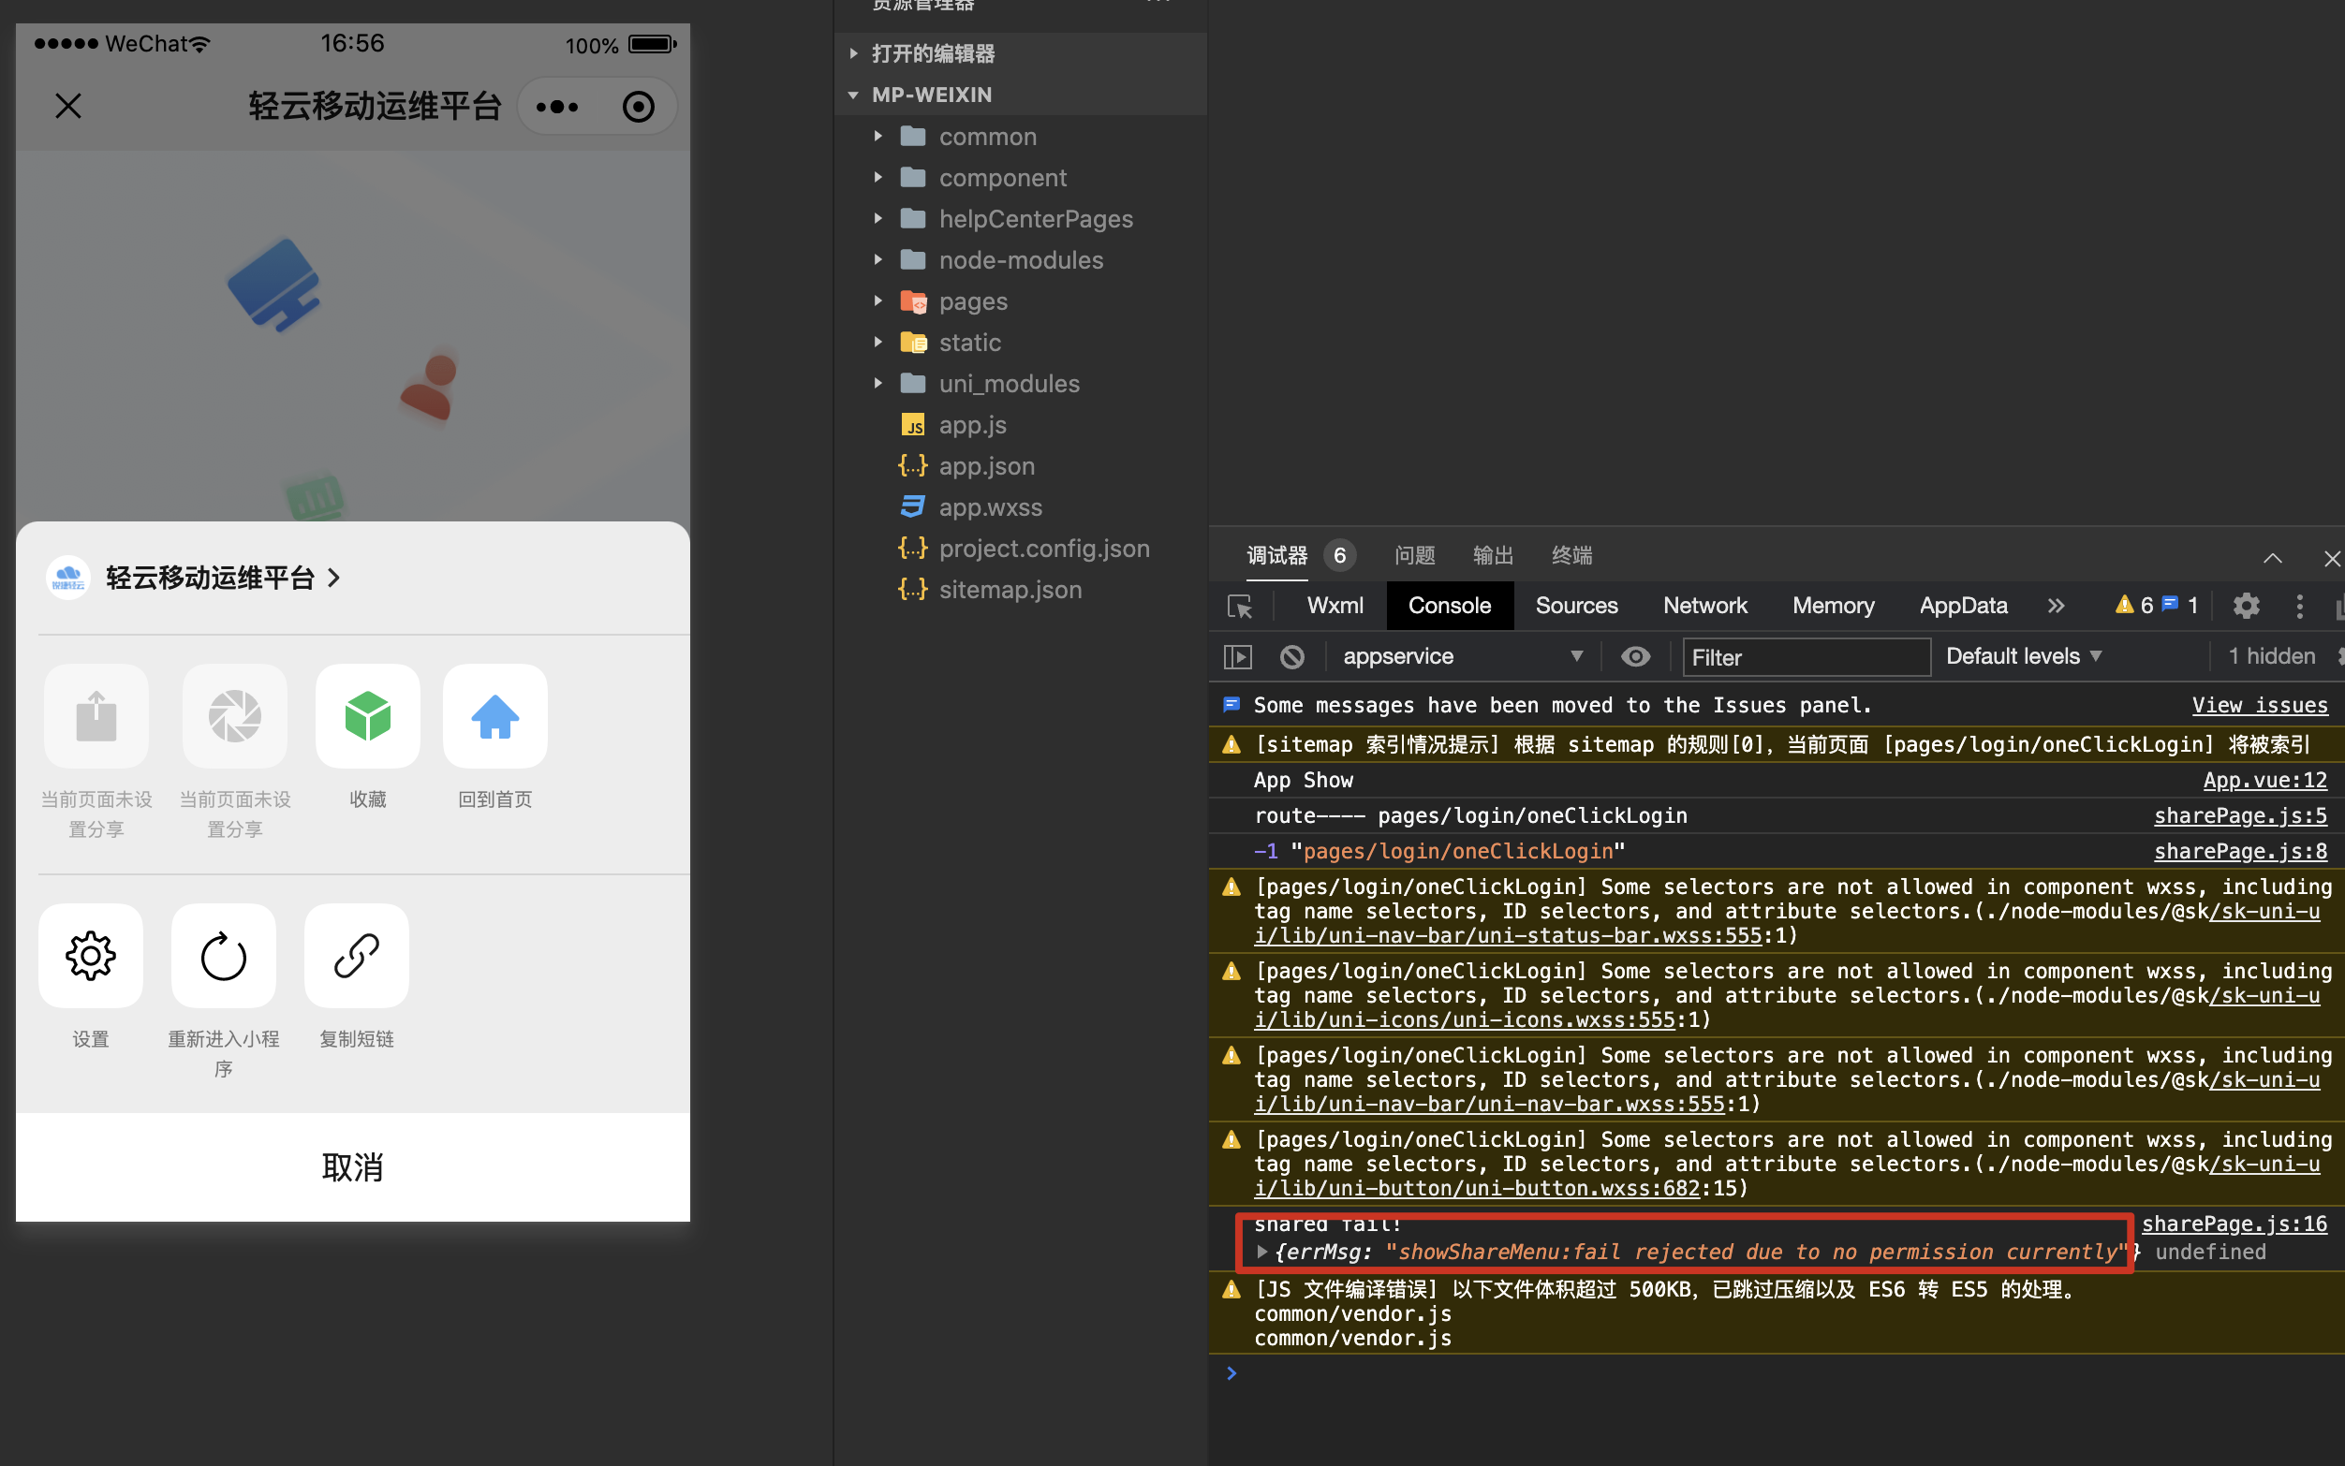
Task: Click the 设置 gear icon in the share sheet
Action: point(90,956)
